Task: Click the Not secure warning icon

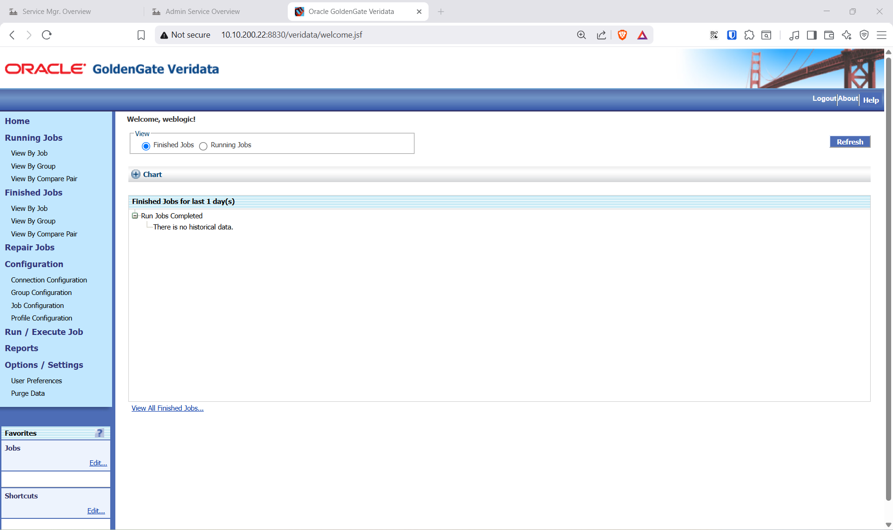Action: pyautogui.click(x=164, y=35)
